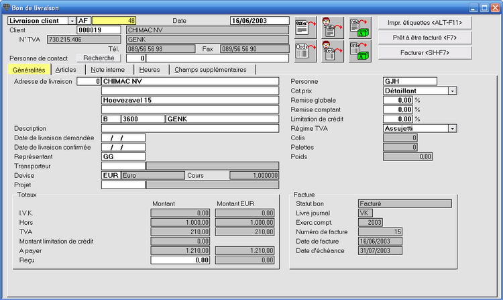This screenshot has height=300, width=503.
Task: Click Impr. étiquettes <ALT-F11> button
Action: 425,23
